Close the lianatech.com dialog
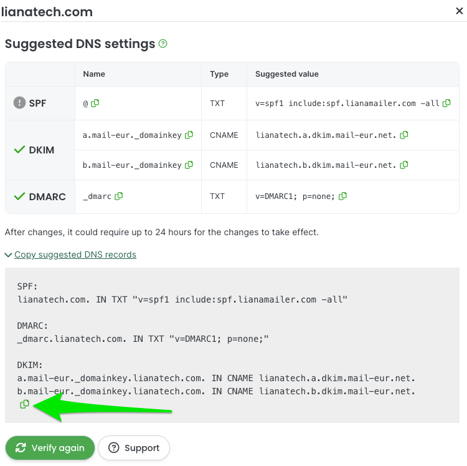 click(460, 11)
